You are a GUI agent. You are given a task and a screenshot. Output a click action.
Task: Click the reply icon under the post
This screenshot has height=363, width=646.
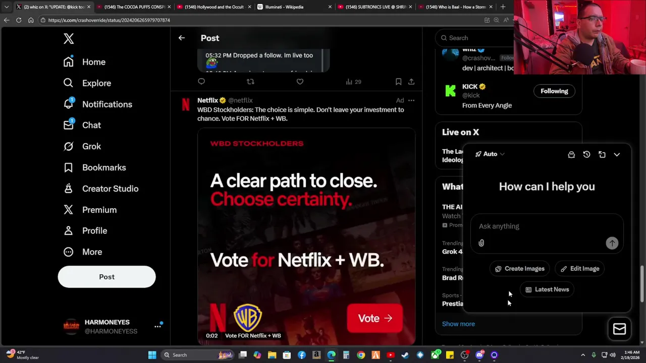201,82
